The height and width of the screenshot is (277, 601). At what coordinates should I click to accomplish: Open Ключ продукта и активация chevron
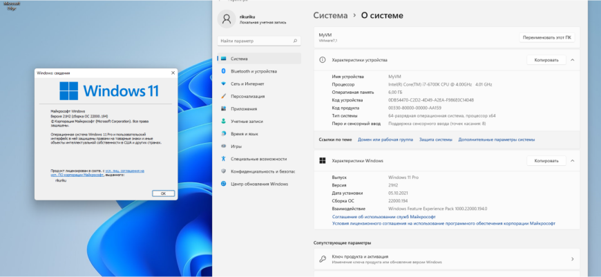click(573, 259)
